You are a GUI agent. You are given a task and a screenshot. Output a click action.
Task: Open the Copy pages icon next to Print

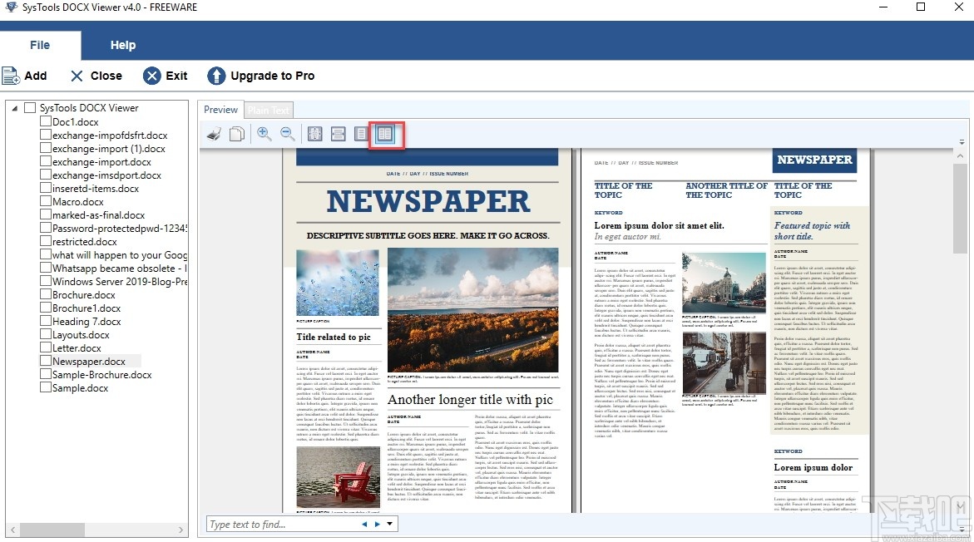[237, 133]
